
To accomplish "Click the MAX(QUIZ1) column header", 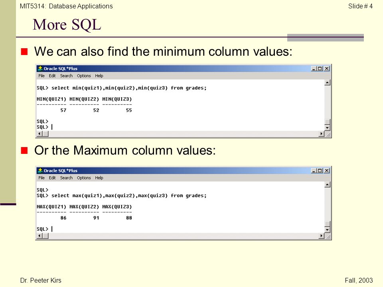I will (x=51, y=207).
